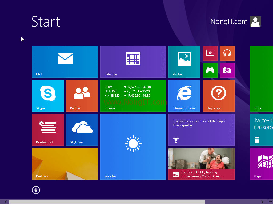Open the News tile about nursing home debts
The image size is (273, 204).
(202, 164)
